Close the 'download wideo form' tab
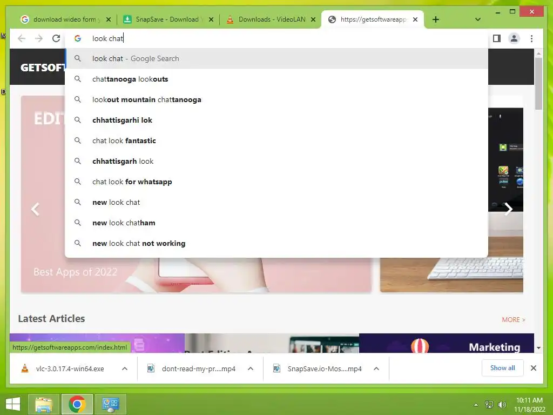Screen dimensions: 553x415 pos(109,20)
